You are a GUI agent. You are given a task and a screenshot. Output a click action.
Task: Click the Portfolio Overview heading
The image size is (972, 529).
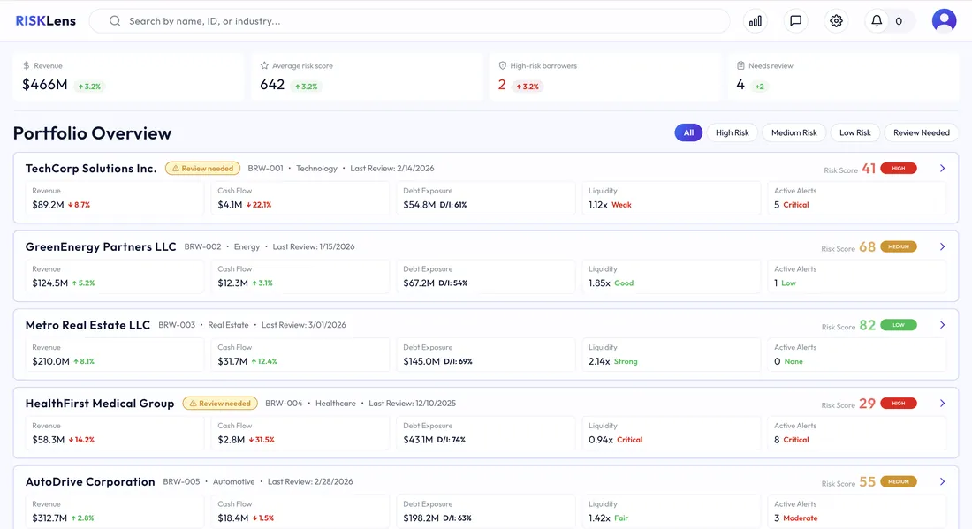point(92,133)
